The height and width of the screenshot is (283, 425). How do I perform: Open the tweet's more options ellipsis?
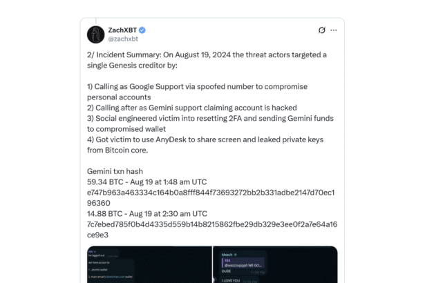[x=334, y=30]
